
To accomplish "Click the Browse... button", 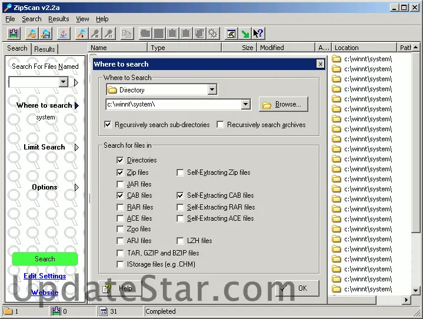I will (283, 104).
